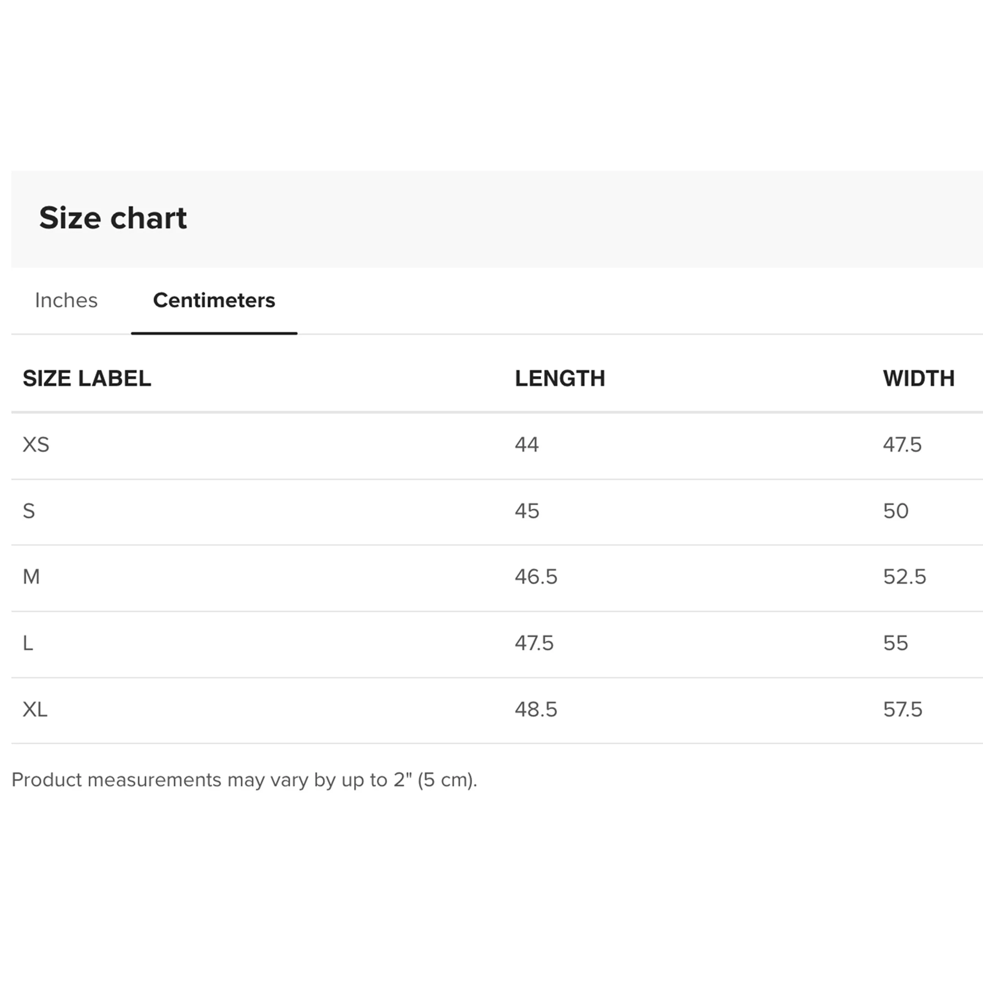Select the XS size label cell
983x983 pixels.
click(36, 445)
